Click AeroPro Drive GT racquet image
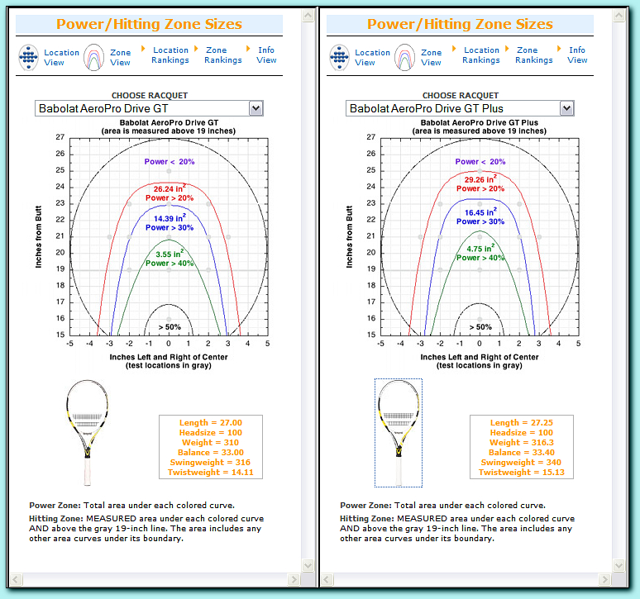The height and width of the screenshot is (599, 640). click(x=87, y=433)
